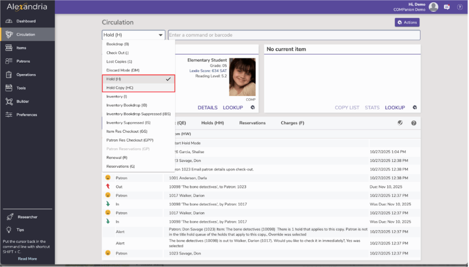Click the help question mark in header
The image size is (469, 267).
pyautogui.click(x=459, y=7)
